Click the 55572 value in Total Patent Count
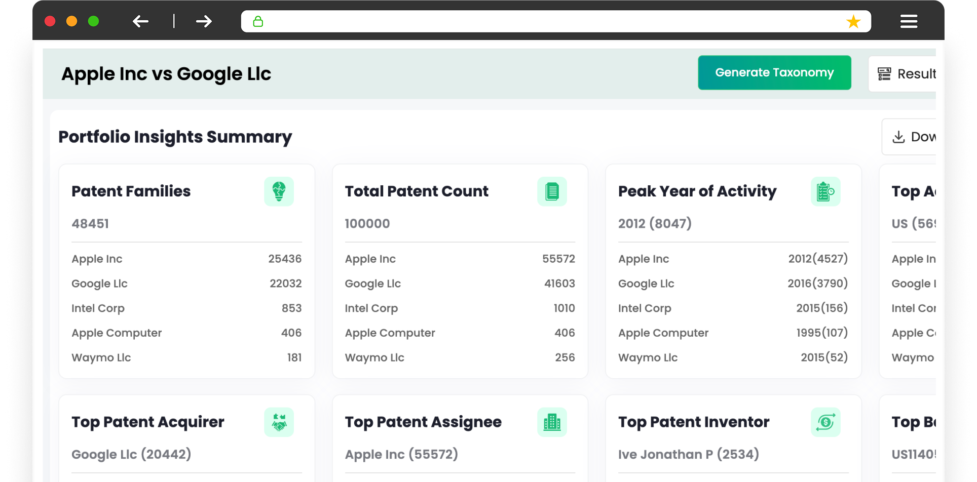977x482 pixels. [558, 259]
